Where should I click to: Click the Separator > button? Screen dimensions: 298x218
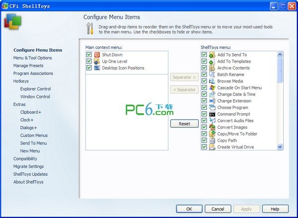[x=184, y=77]
